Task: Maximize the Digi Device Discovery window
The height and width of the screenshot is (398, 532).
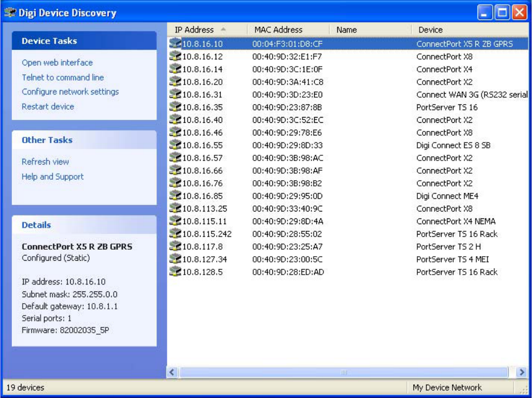Action: click(x=502, y=13)
